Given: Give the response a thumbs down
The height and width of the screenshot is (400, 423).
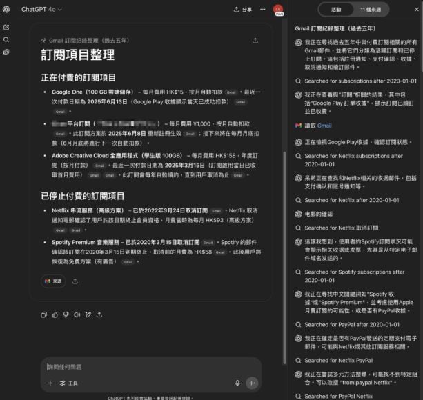Looking at the screenshot, I should 66,314.
